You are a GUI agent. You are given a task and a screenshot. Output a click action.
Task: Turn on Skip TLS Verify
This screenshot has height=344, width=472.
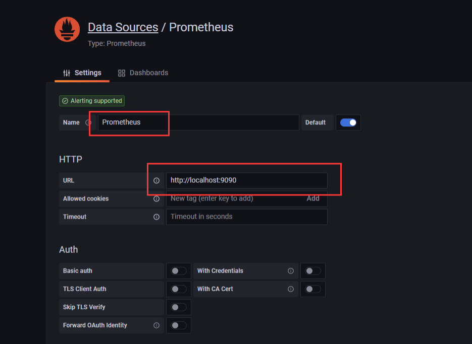(179, 307)
